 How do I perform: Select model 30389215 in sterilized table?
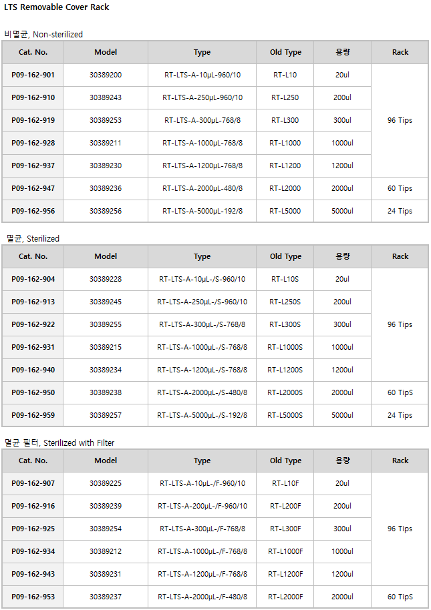click(106, 347)
